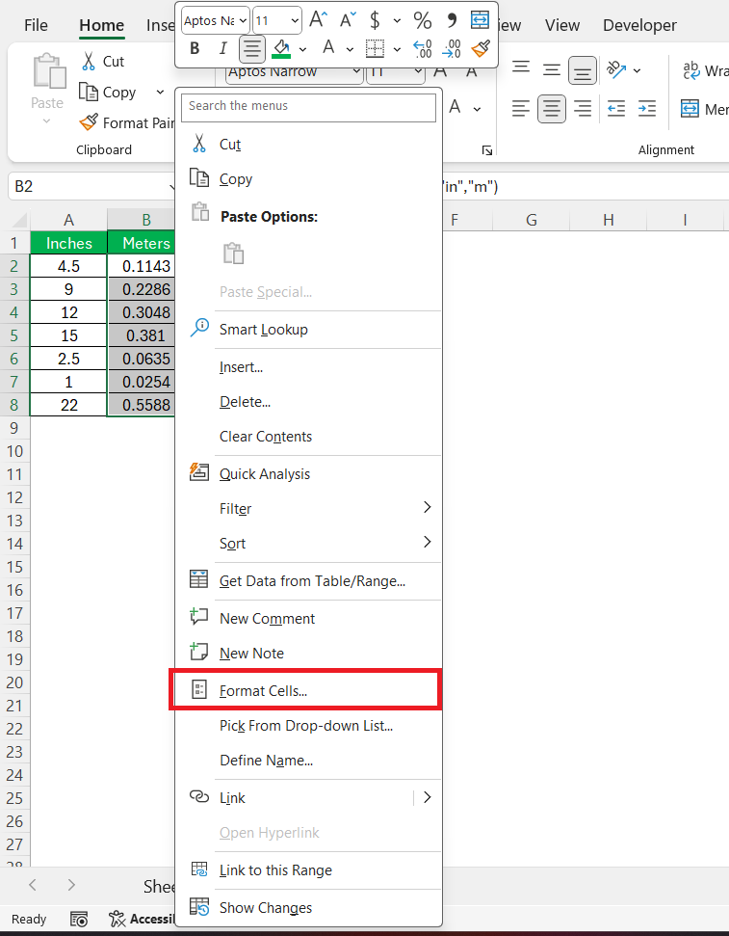Click the next sheet navigation arrow
This screenshot has height=936, width=729.
[71, 885]
